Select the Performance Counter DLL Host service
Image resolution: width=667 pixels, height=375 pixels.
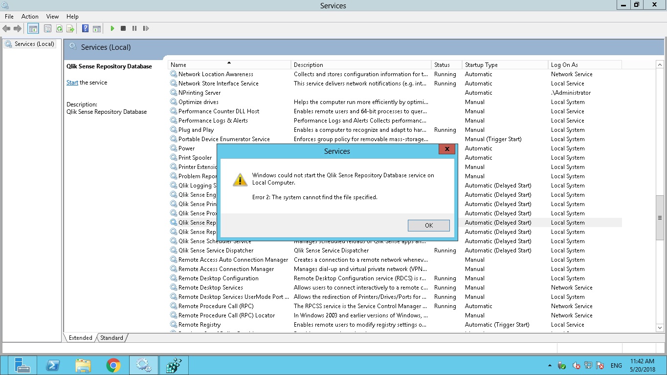[395, 111]
